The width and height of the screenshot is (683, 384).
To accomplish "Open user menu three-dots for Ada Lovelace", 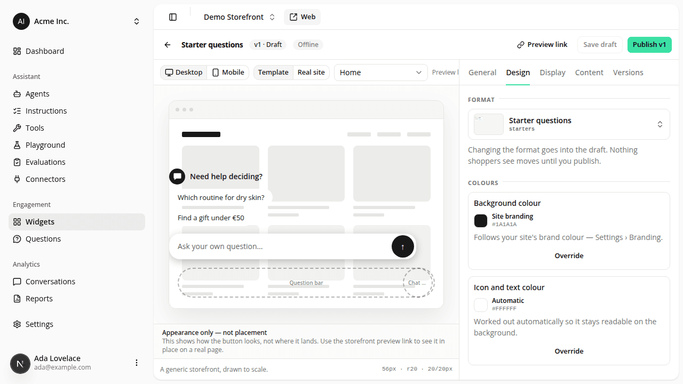I will pos(137,363).
